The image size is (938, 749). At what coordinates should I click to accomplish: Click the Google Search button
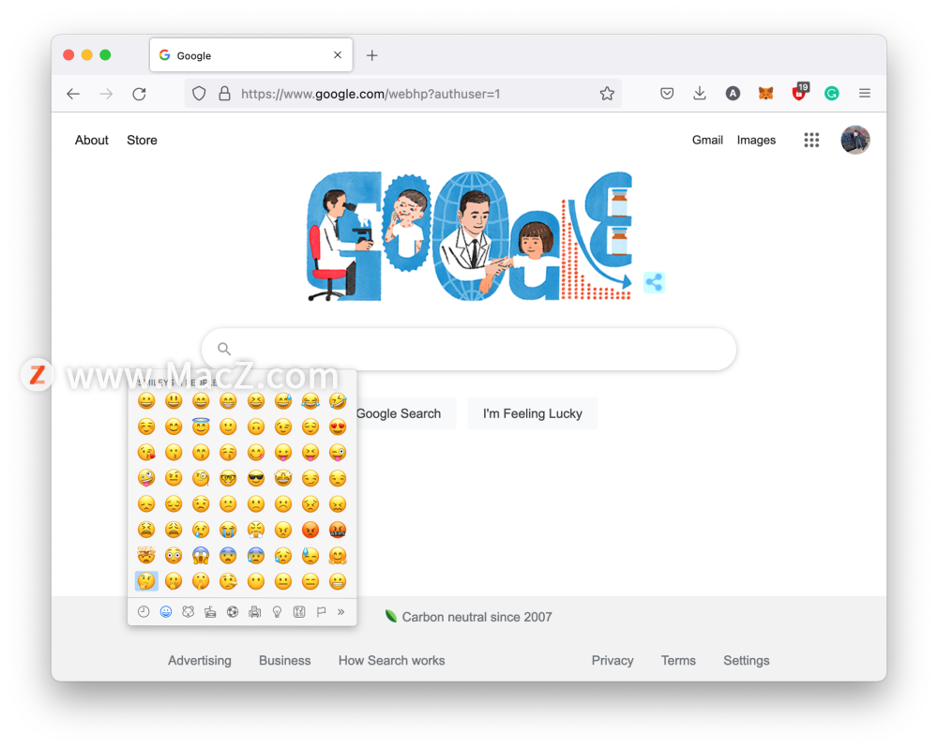point(399,413)
